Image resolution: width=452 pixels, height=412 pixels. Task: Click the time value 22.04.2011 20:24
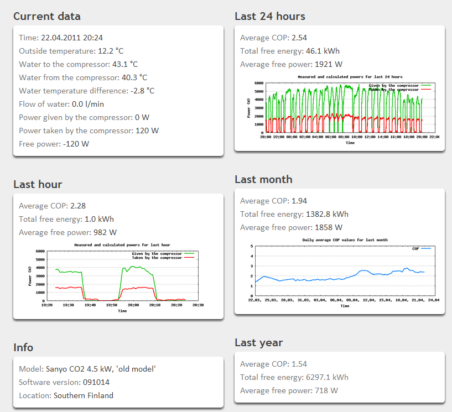pyautogui.click(x=71, y=38)
